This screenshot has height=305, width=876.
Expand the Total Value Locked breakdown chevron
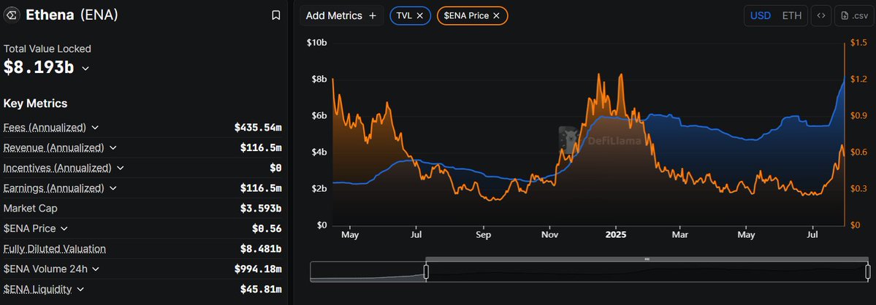click(x=85, y=68)
